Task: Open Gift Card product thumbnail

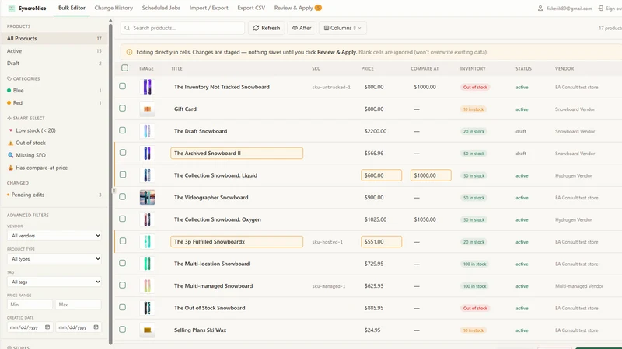Action: [x=147, y=109]
